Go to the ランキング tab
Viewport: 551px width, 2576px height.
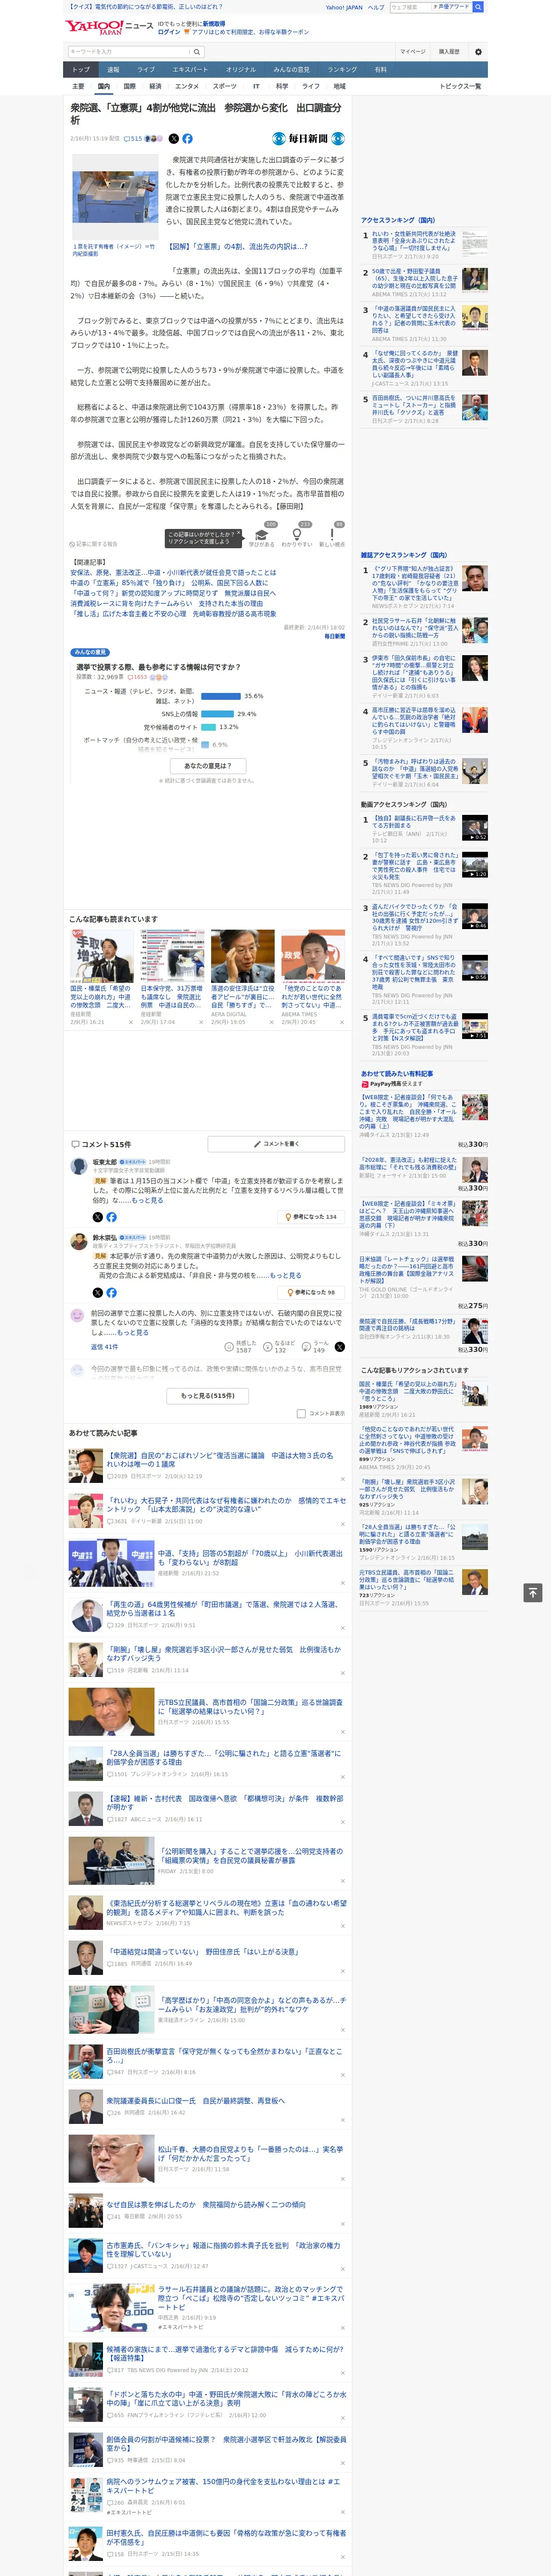pyautogui.click(x=342, y=70)
